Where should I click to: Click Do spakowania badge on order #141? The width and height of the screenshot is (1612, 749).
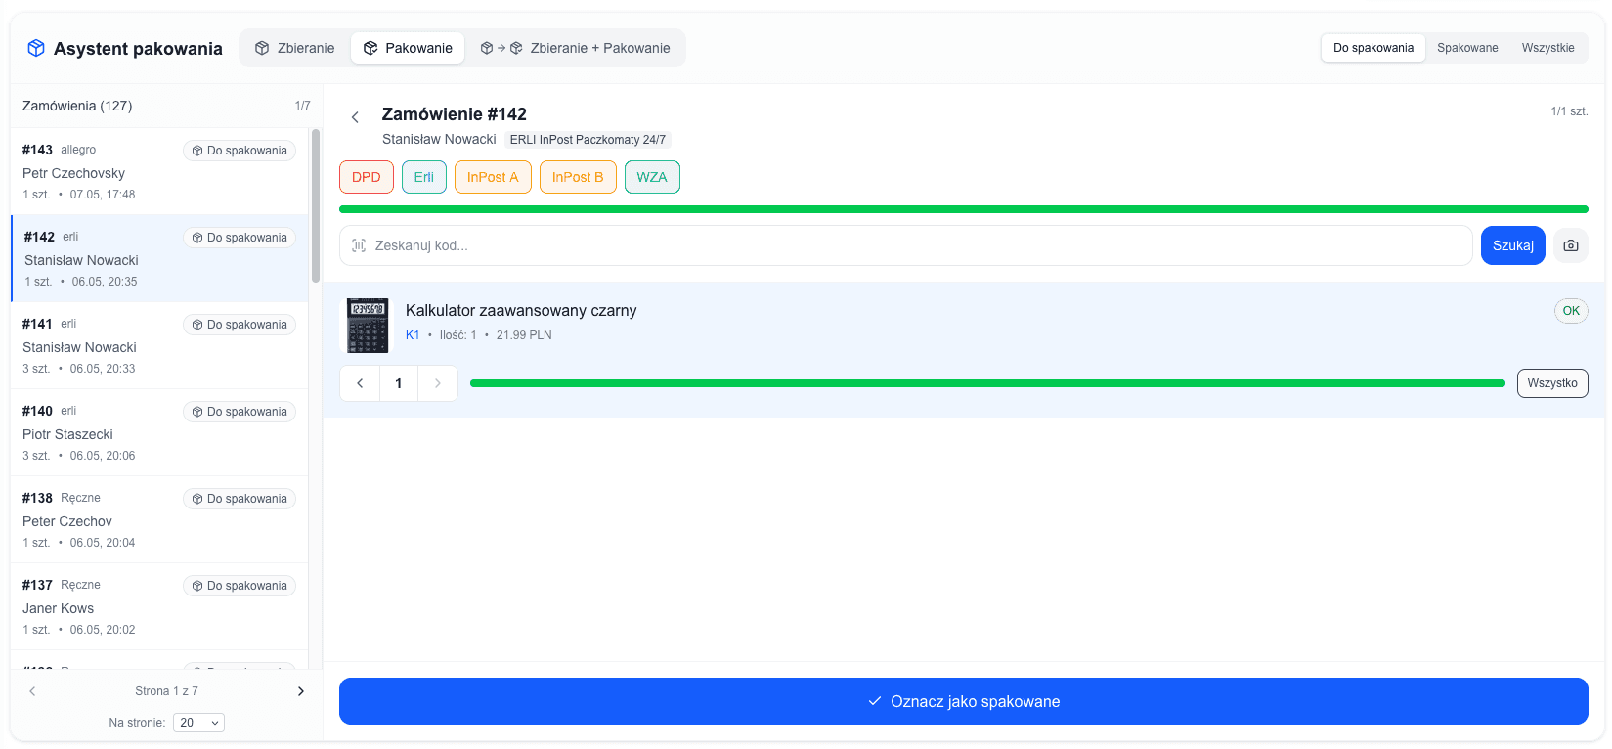coord(240,325)
